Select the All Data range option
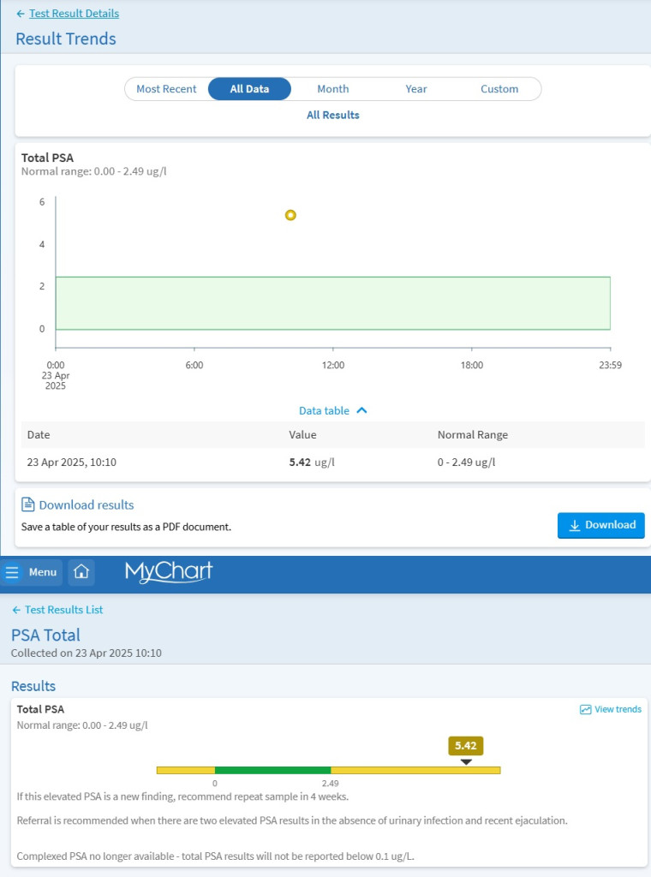The width and height of the screenshot is (651, 877). click(x=249, y=89)
